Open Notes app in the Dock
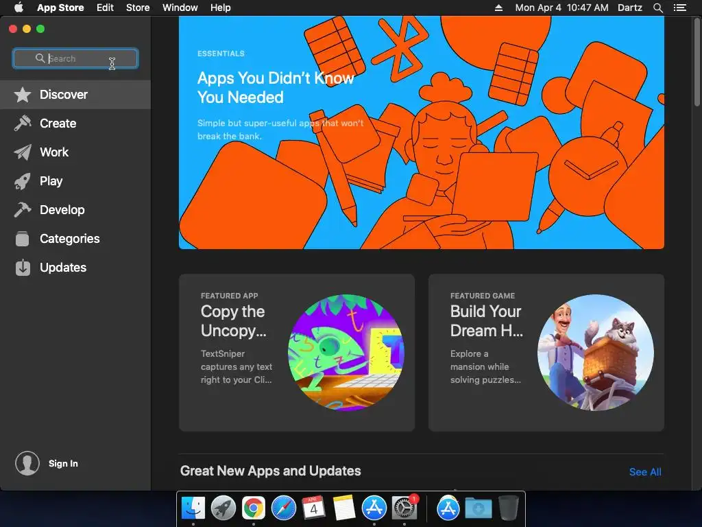This screenshot has height=527, width=702. pos(344,508)
